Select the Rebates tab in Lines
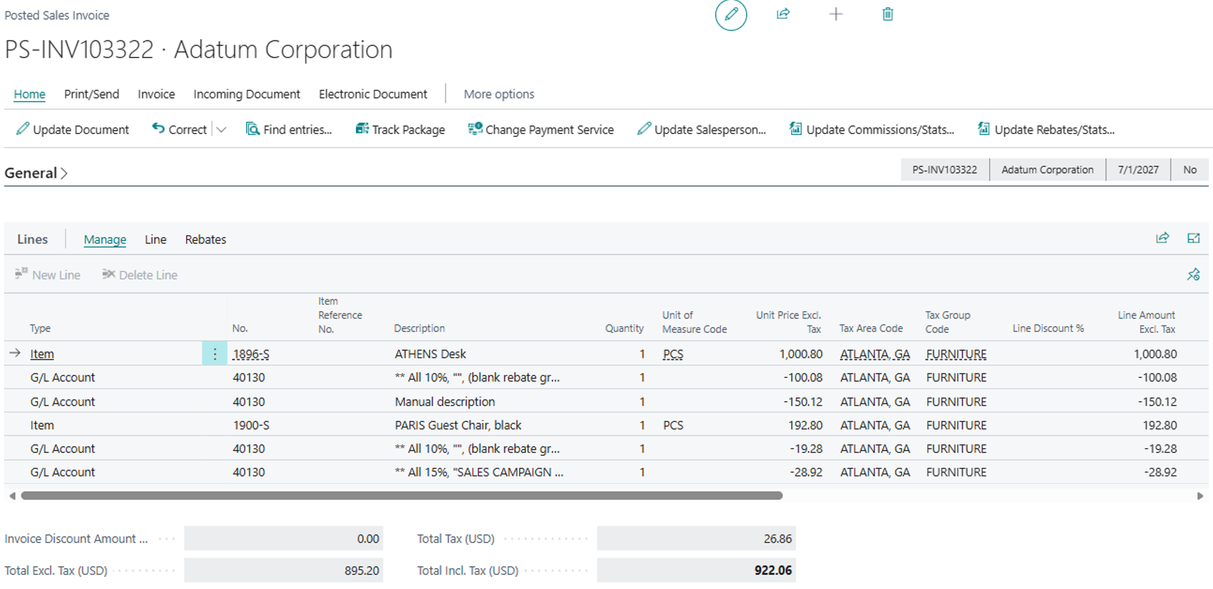 (206, 239)
